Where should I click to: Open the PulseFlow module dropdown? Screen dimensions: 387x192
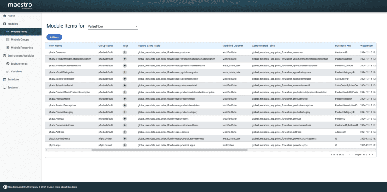pyautogui.click(x=113, y=26)
